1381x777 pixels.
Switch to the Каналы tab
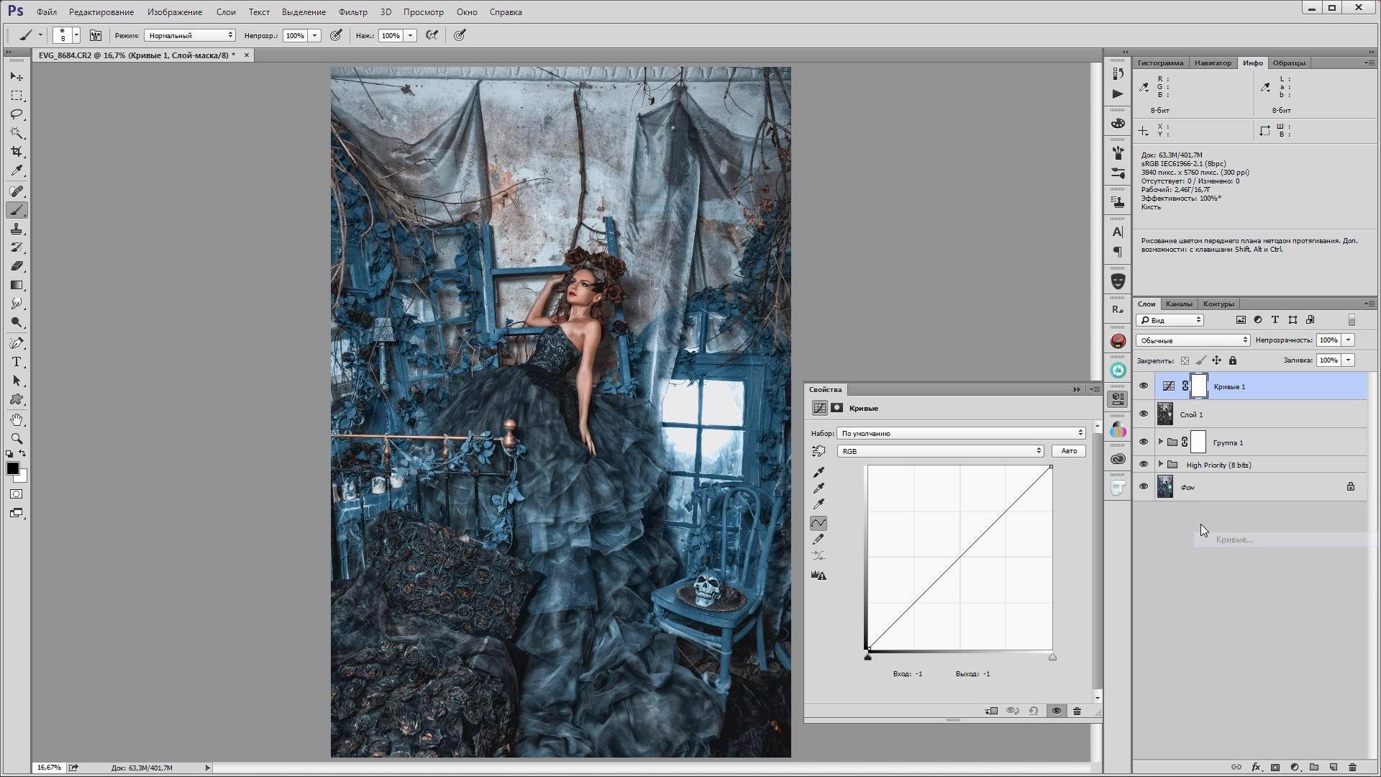coord(1179,304)
